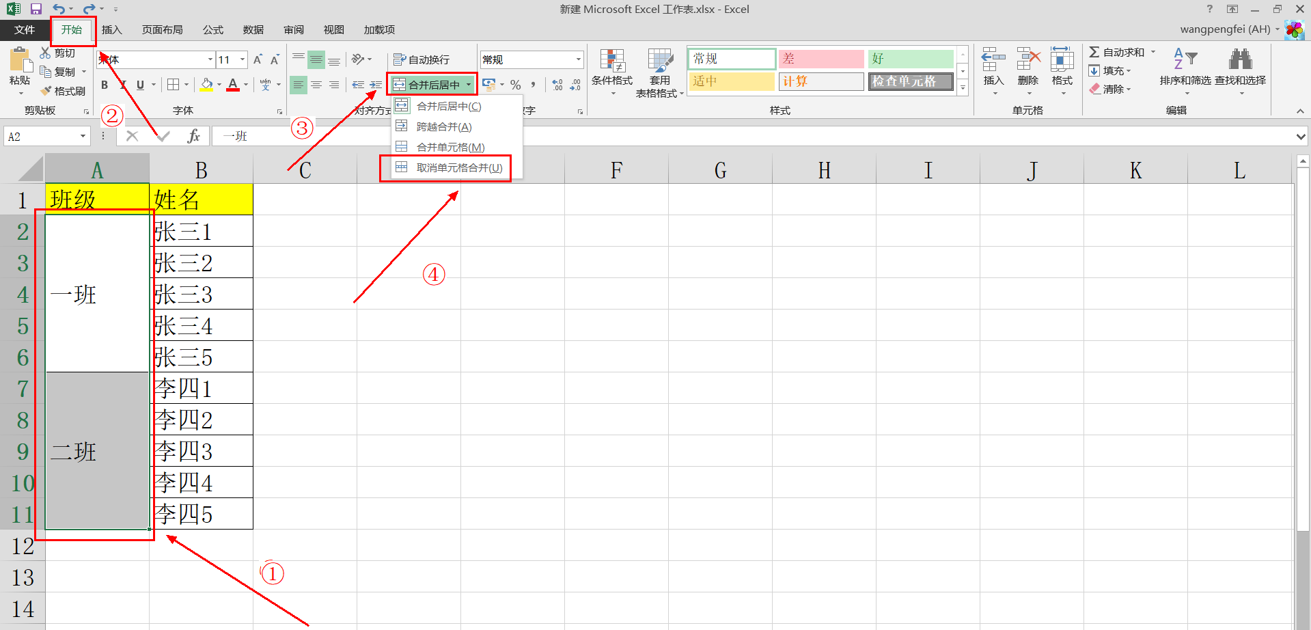Apply the percent style format
This screenshot has height=630, width=1311.
coord(516,85)
